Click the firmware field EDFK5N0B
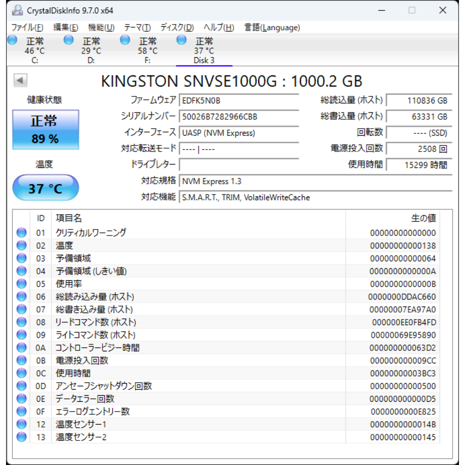 239,100
